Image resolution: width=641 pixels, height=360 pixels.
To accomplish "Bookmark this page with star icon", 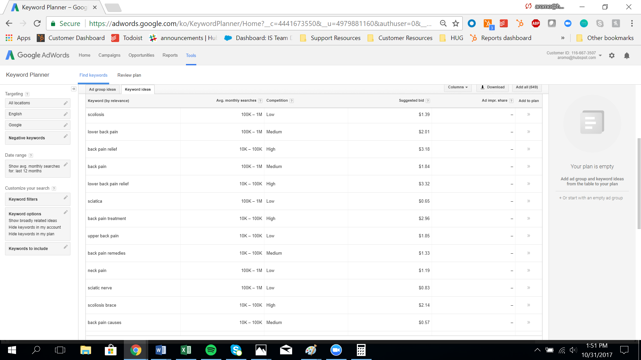I will click(455, 23).
